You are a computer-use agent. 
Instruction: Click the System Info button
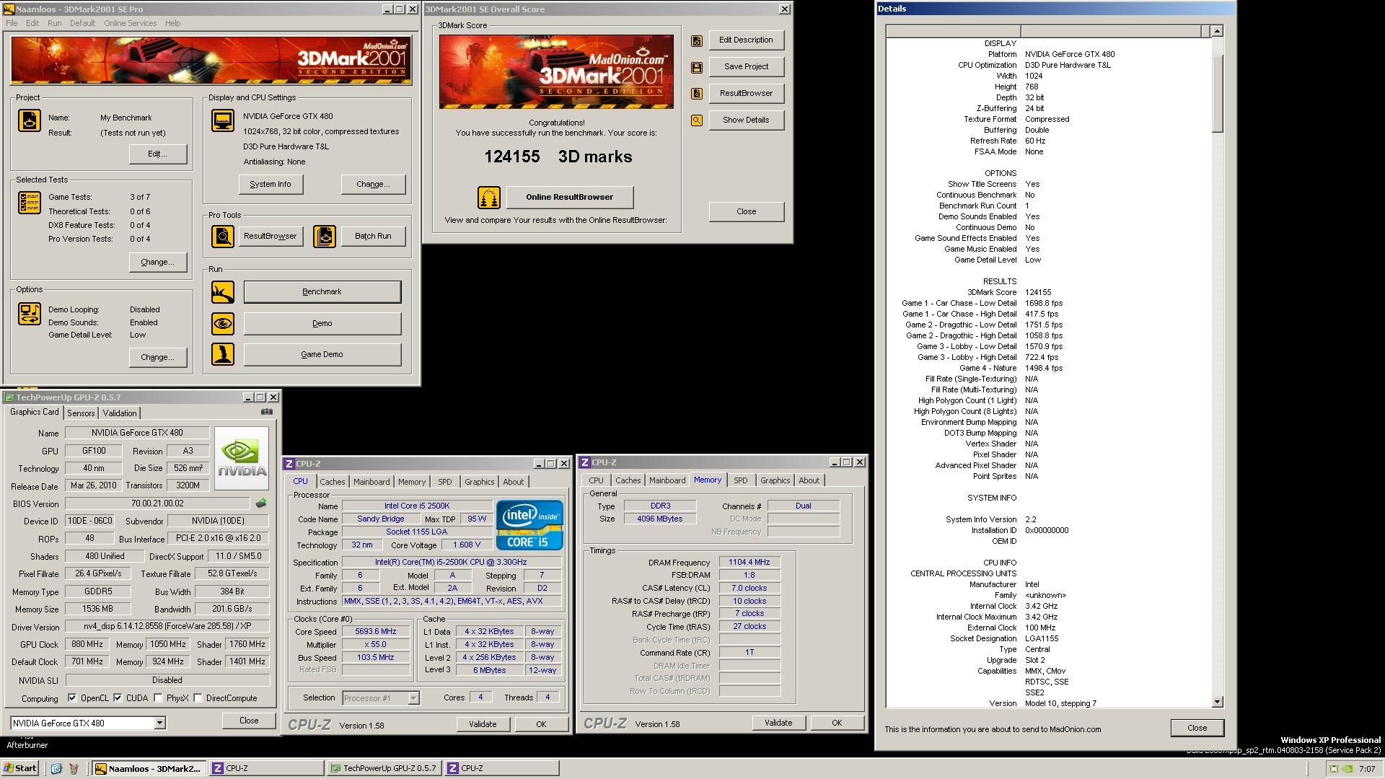(271, 185)
